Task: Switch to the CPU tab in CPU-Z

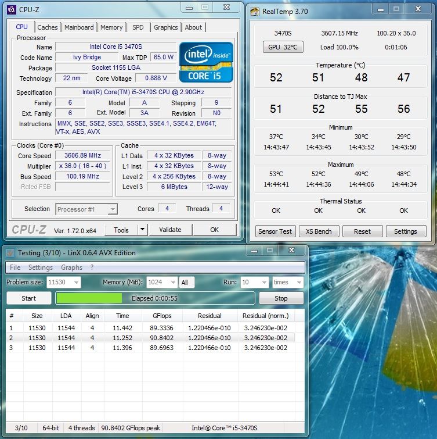Action: (21, 27)
